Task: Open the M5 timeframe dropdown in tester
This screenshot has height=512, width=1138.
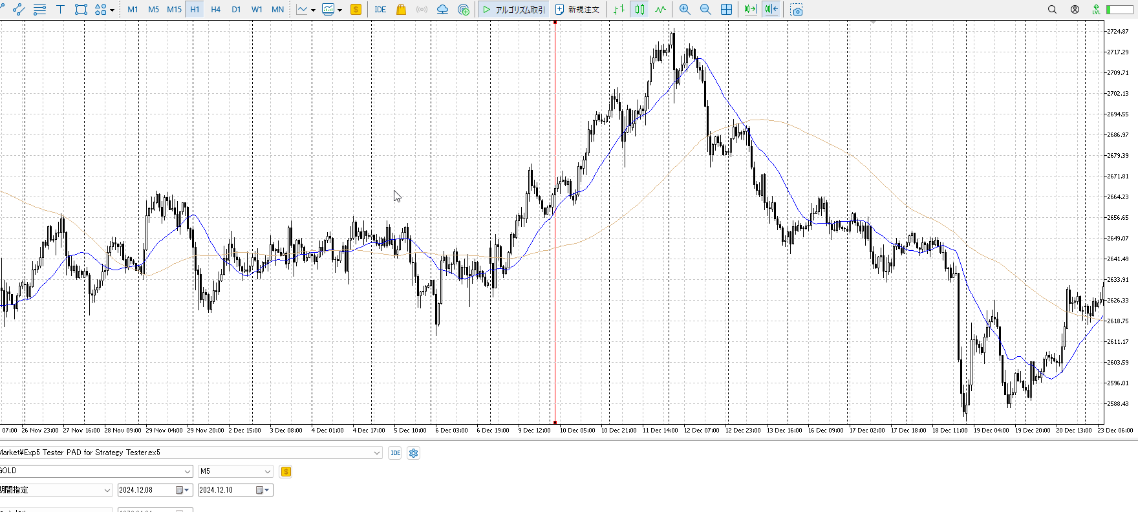Action: point(268,471)
